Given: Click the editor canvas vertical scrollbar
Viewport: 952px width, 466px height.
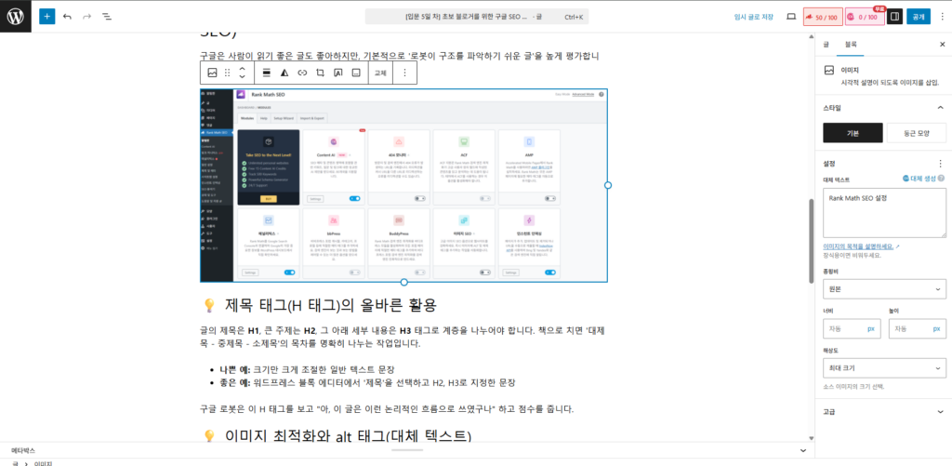Looking at the screenshot, I should pyautogui.click(x=811, y=241).
